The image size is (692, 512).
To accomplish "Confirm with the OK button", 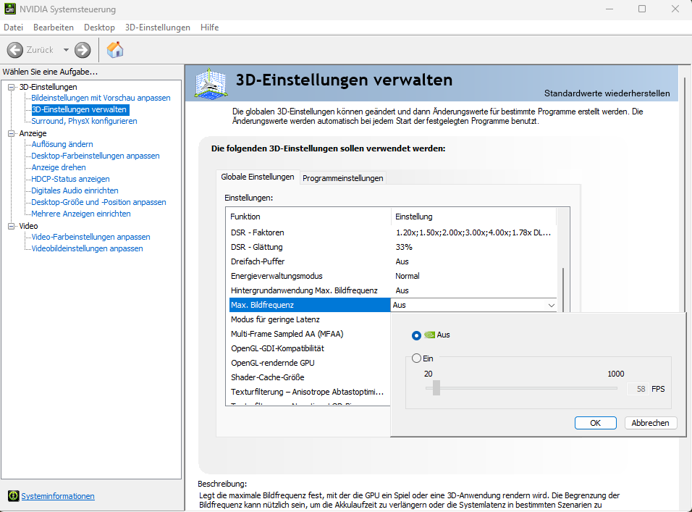I will coord(595,423).
